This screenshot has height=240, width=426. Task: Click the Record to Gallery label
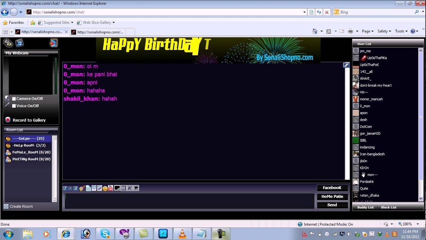(29, 120)
